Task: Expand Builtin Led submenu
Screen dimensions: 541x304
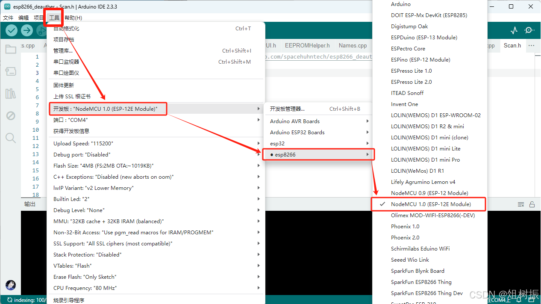Action: tap(156, 199)
